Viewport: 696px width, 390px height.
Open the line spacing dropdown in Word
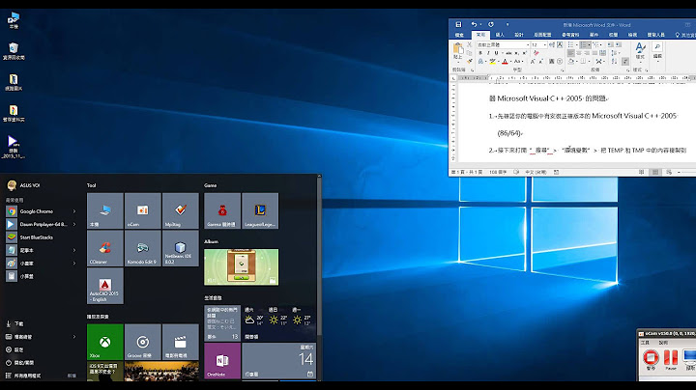click(x=615, y=53)
